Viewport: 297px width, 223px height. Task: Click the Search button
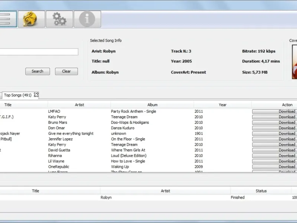37,71
